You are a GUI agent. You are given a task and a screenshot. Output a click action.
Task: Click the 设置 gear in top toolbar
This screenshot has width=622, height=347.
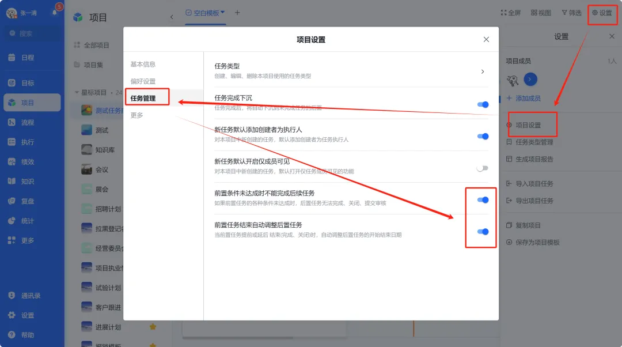[x=594, y=13]
